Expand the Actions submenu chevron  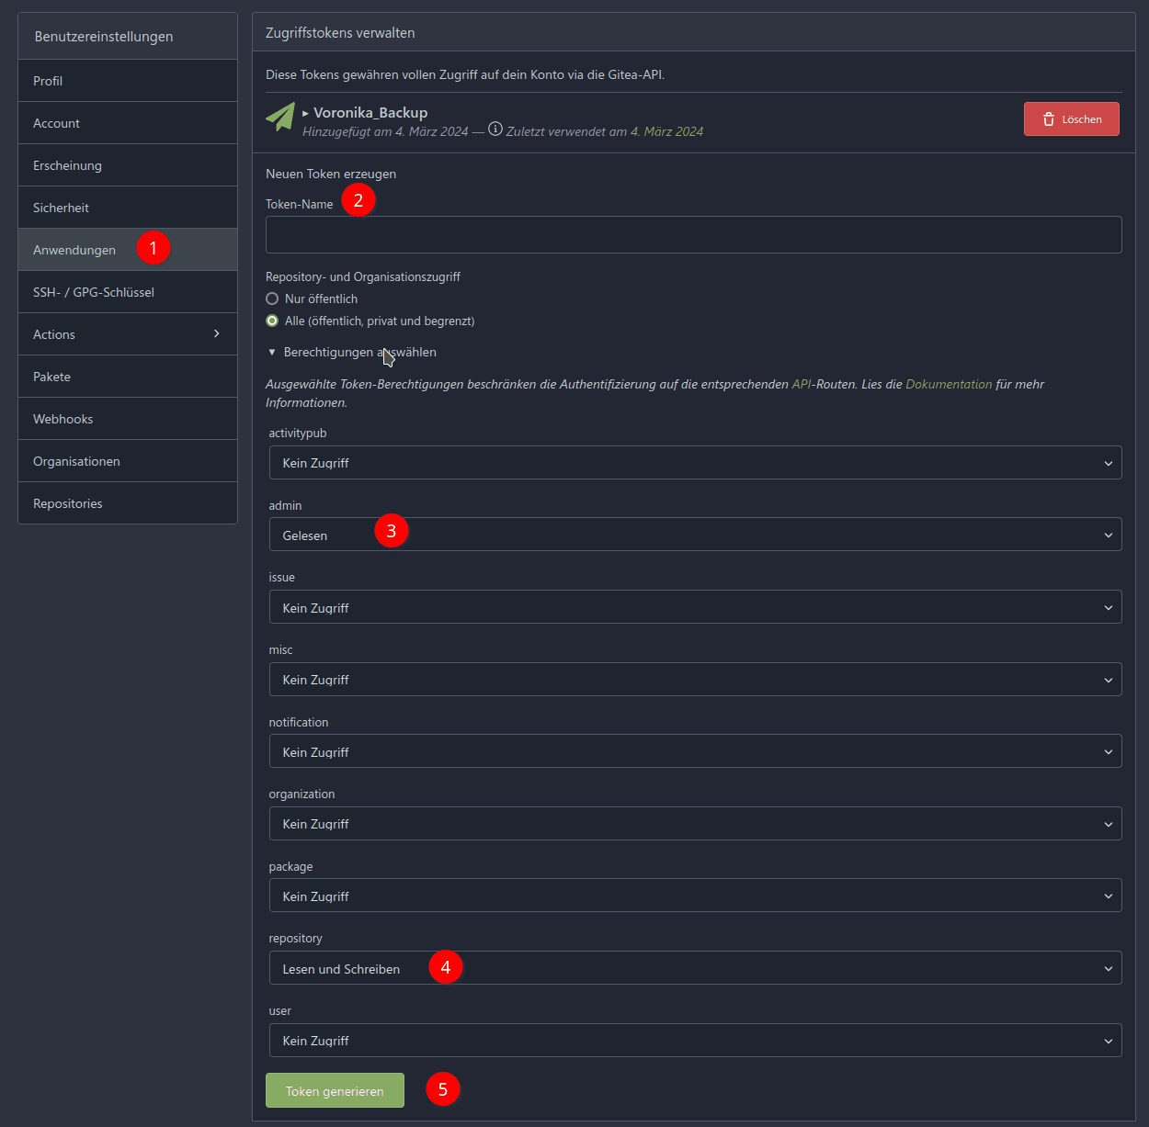[x=217, y=333]
